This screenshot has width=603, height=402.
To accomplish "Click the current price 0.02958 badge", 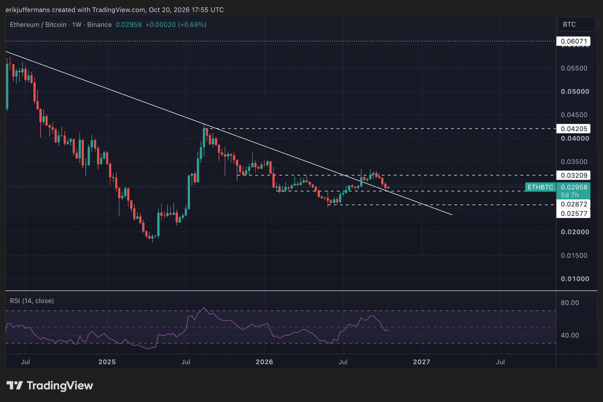I will pos(573,187).
